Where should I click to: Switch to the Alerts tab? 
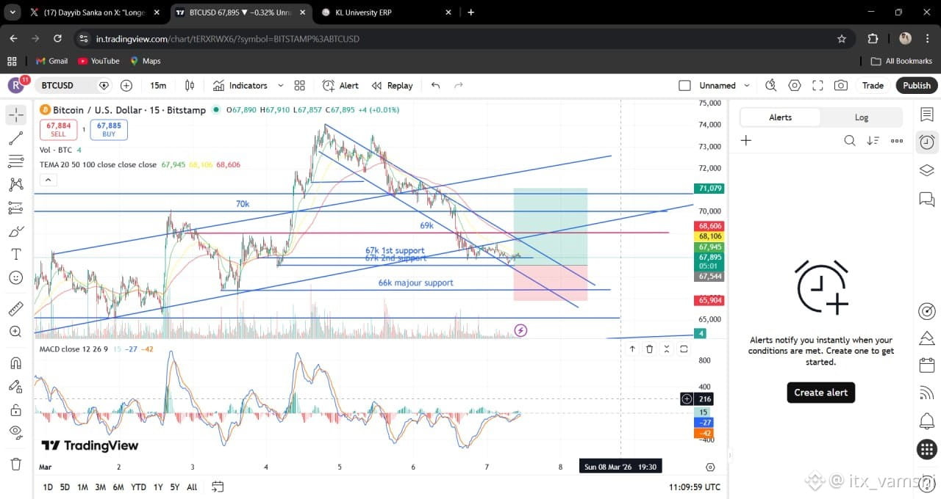[780, 117]
